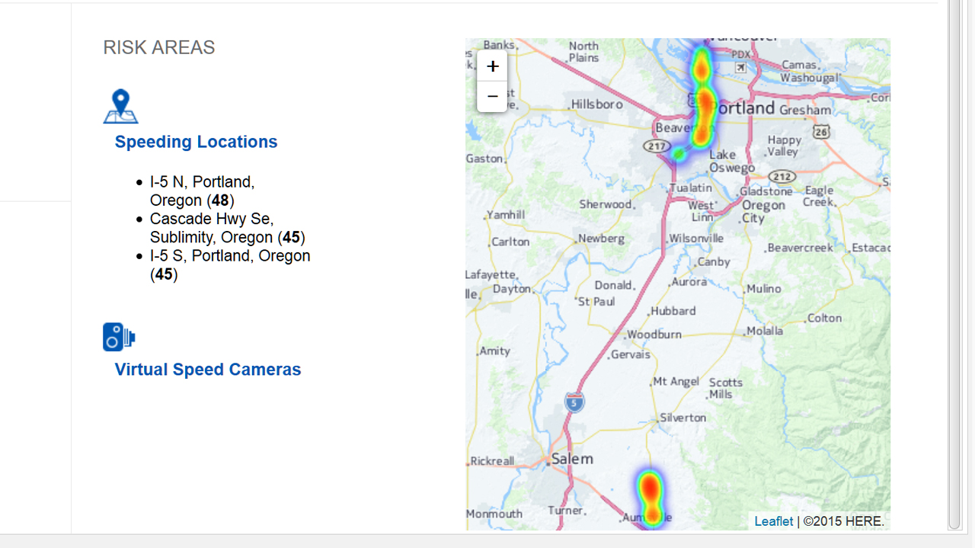
Task: Open the Leaflet attribution link
Action: coord(773,521)
